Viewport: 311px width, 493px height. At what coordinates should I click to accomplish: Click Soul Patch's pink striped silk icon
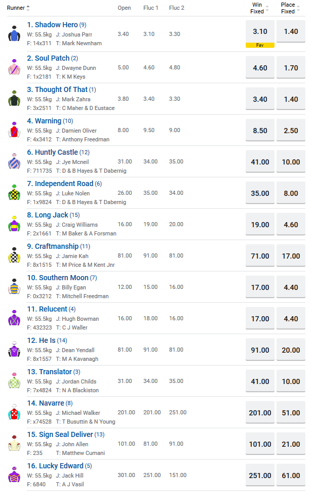[x=14, y=67]
